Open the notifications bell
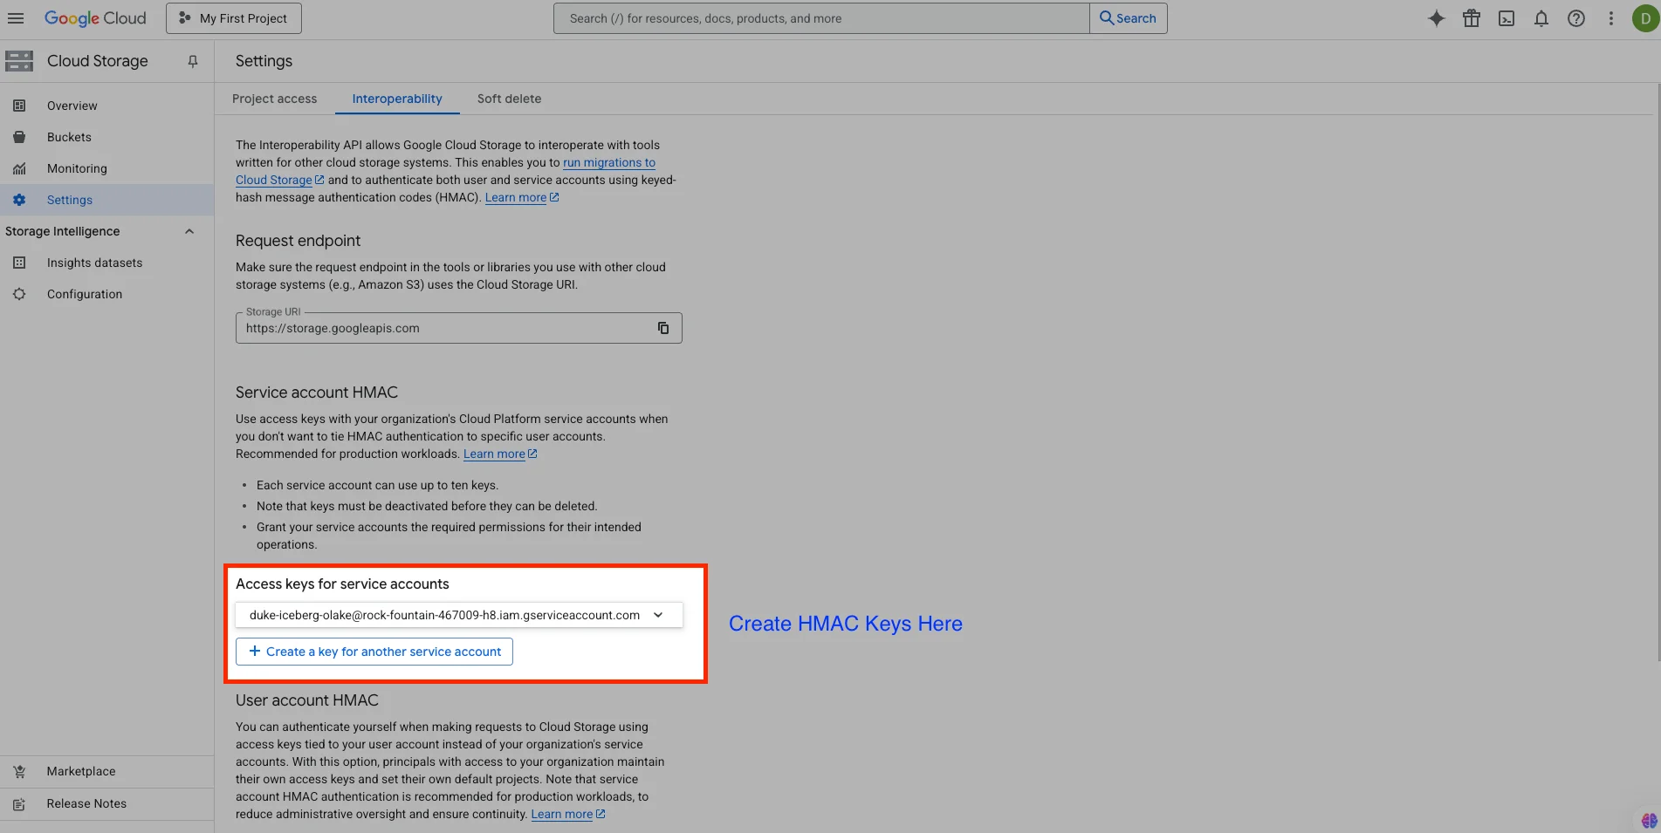Image resolution: width=1661 pixels, height=833 pixels. coord(1541,18)
